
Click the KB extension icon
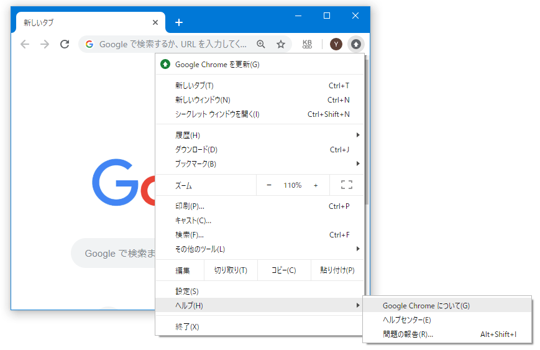(x=307, y=44)
